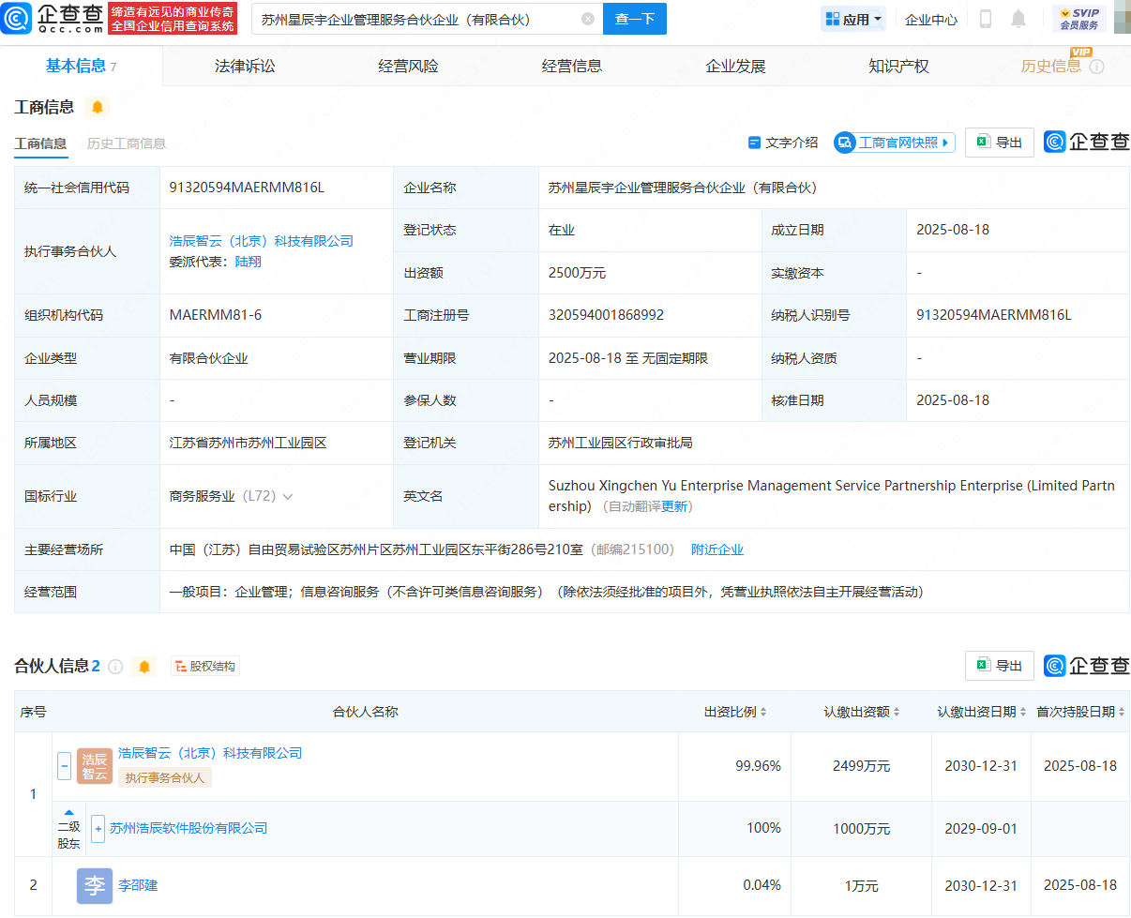Open SVIP 会员服务

pos(1079,19)
